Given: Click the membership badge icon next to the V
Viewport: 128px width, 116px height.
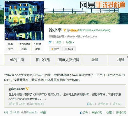Looking at the screenshot, I should coord(68,30).
